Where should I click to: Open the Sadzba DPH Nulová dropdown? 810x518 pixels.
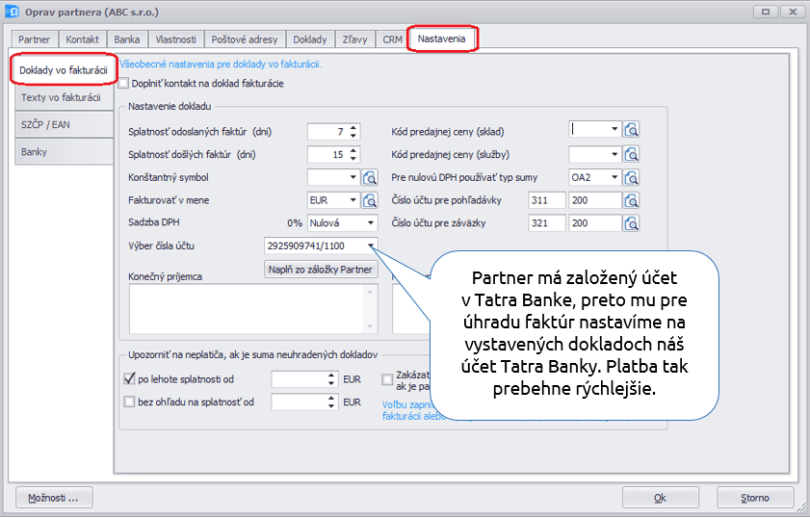point(353,223)
